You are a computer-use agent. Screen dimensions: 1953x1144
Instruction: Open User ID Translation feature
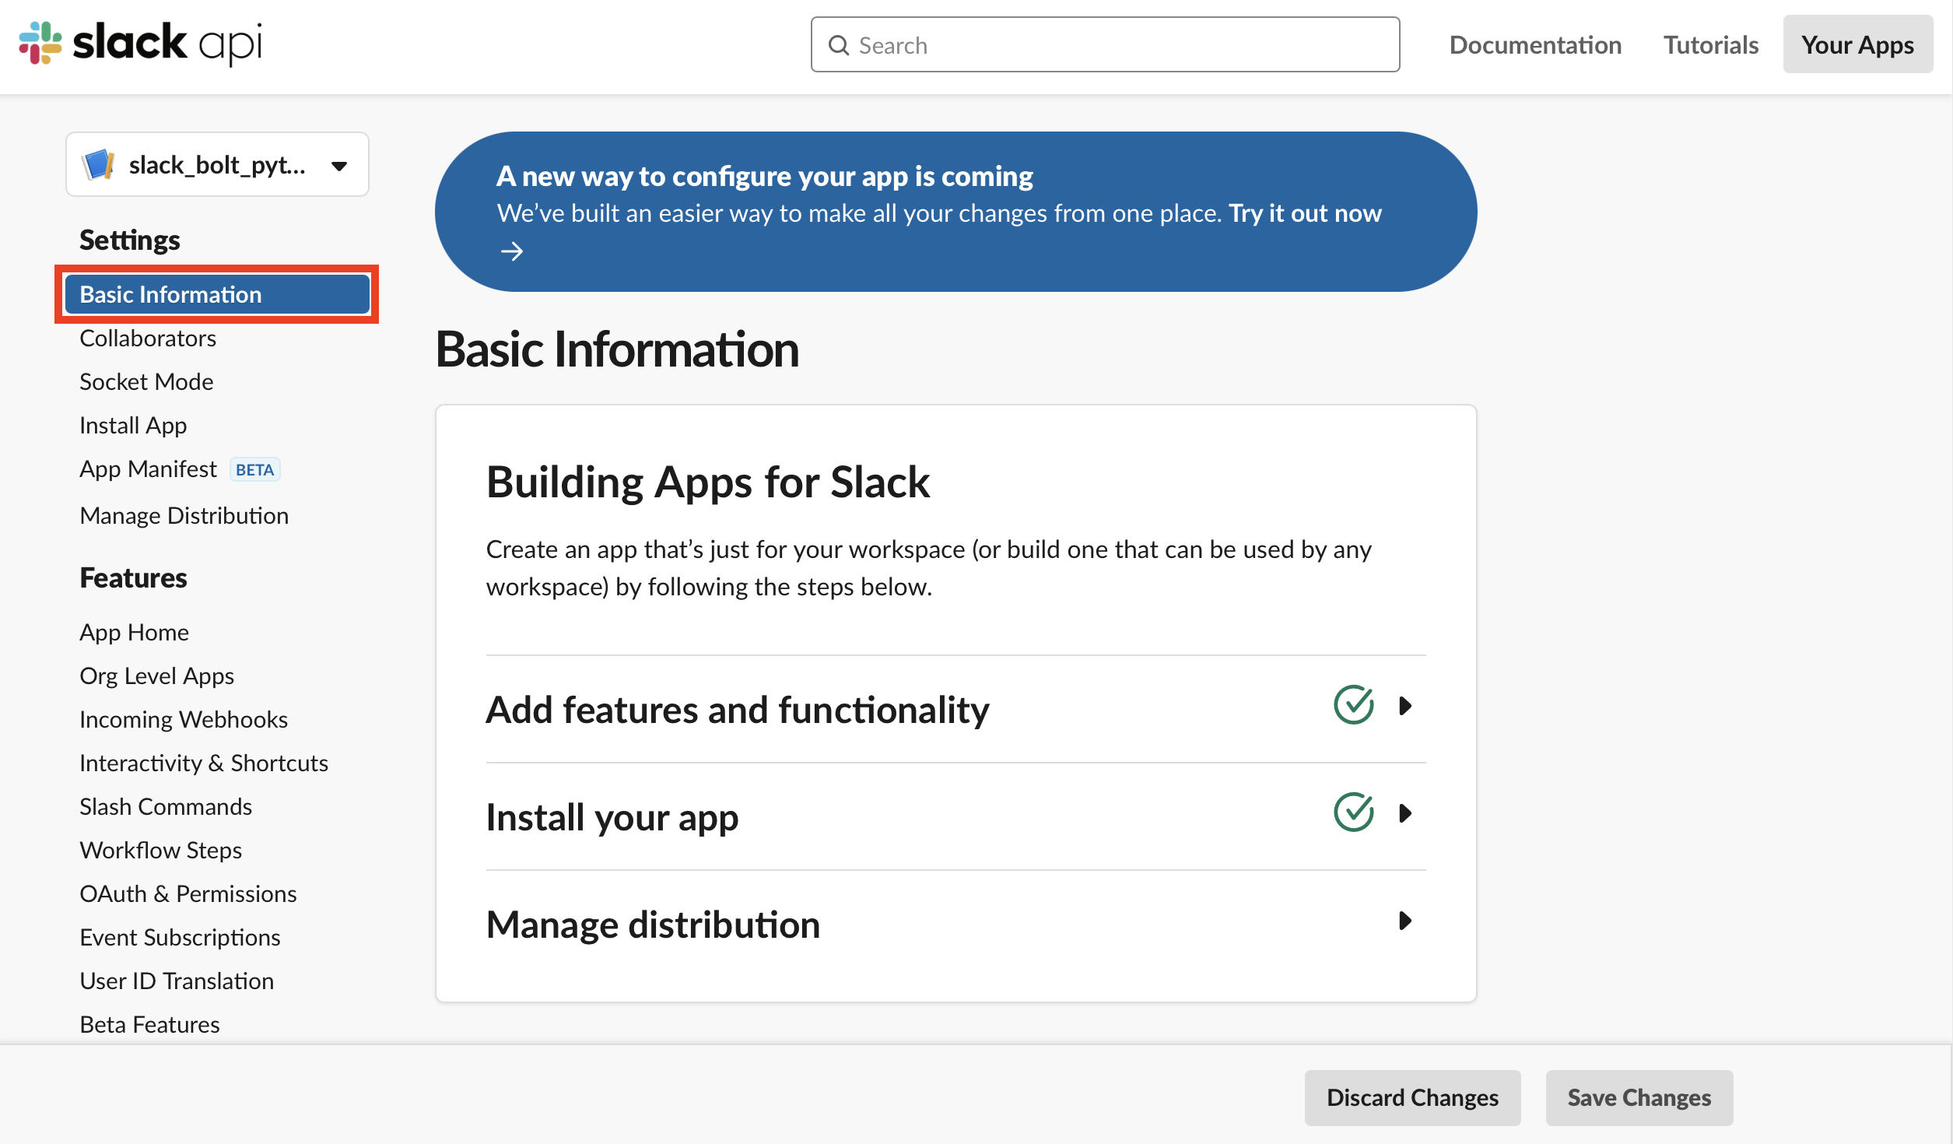click(177, 981)
